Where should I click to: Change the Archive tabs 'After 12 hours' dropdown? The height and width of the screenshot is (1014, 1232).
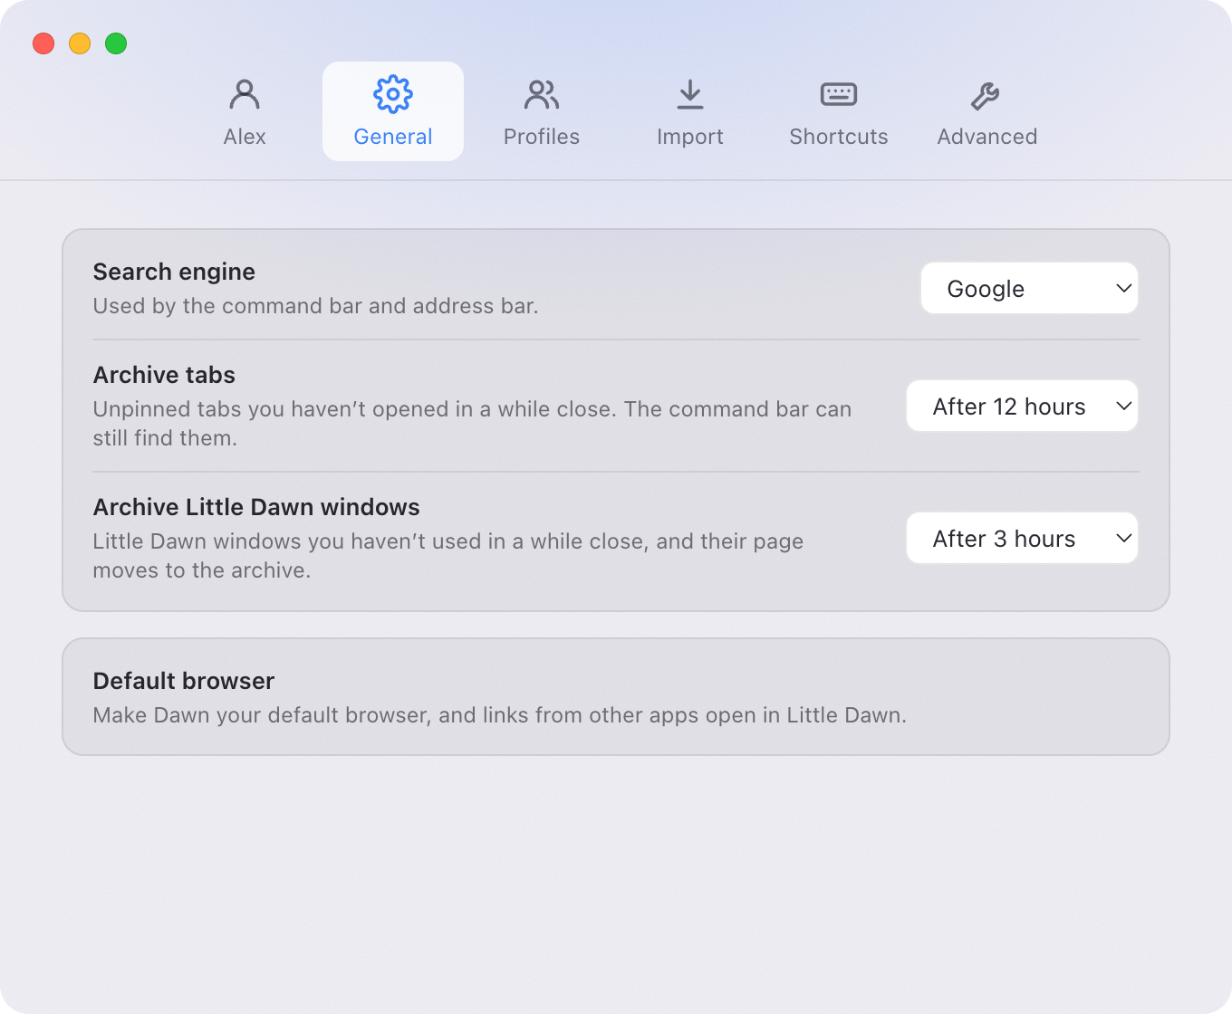(x=1022, y=407)
